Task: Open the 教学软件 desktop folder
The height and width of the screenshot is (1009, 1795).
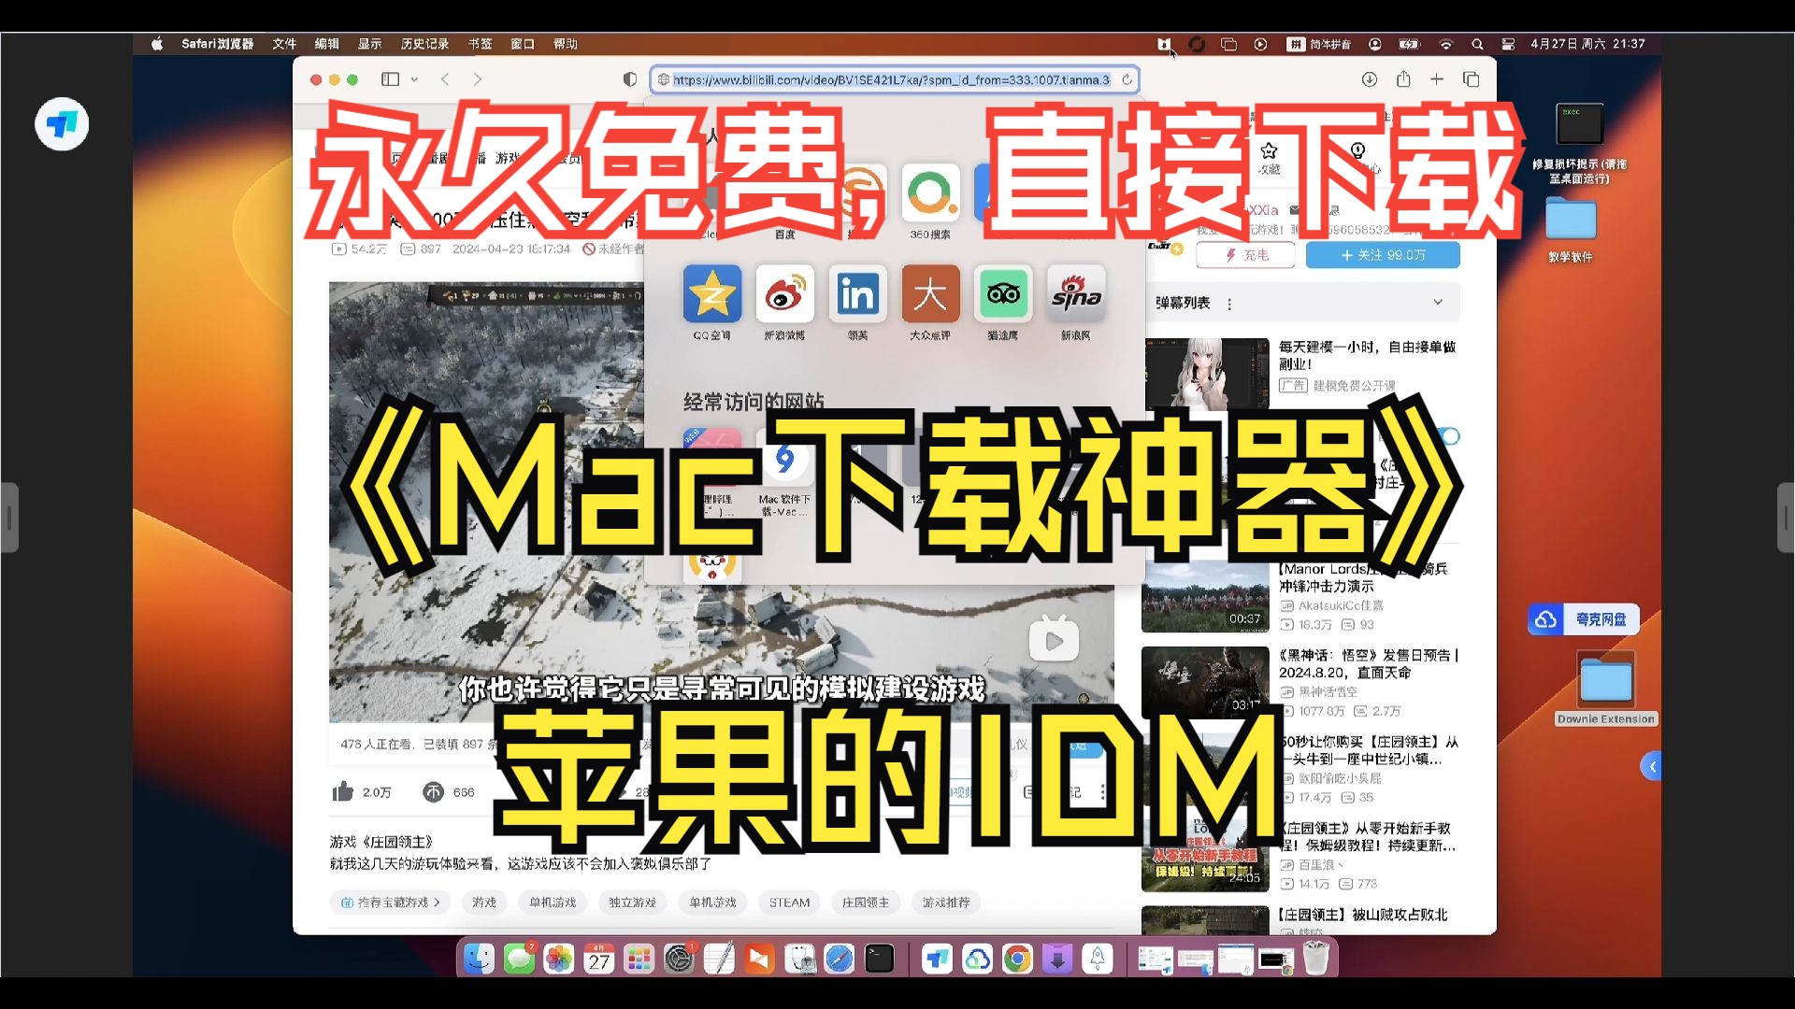Action: coord(1571,230)
